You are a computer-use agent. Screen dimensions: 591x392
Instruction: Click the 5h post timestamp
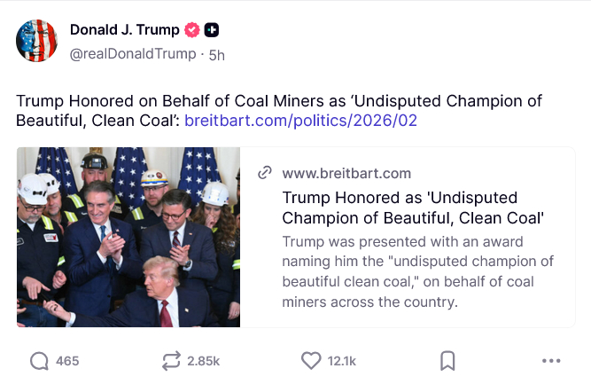tap(217, 54)
